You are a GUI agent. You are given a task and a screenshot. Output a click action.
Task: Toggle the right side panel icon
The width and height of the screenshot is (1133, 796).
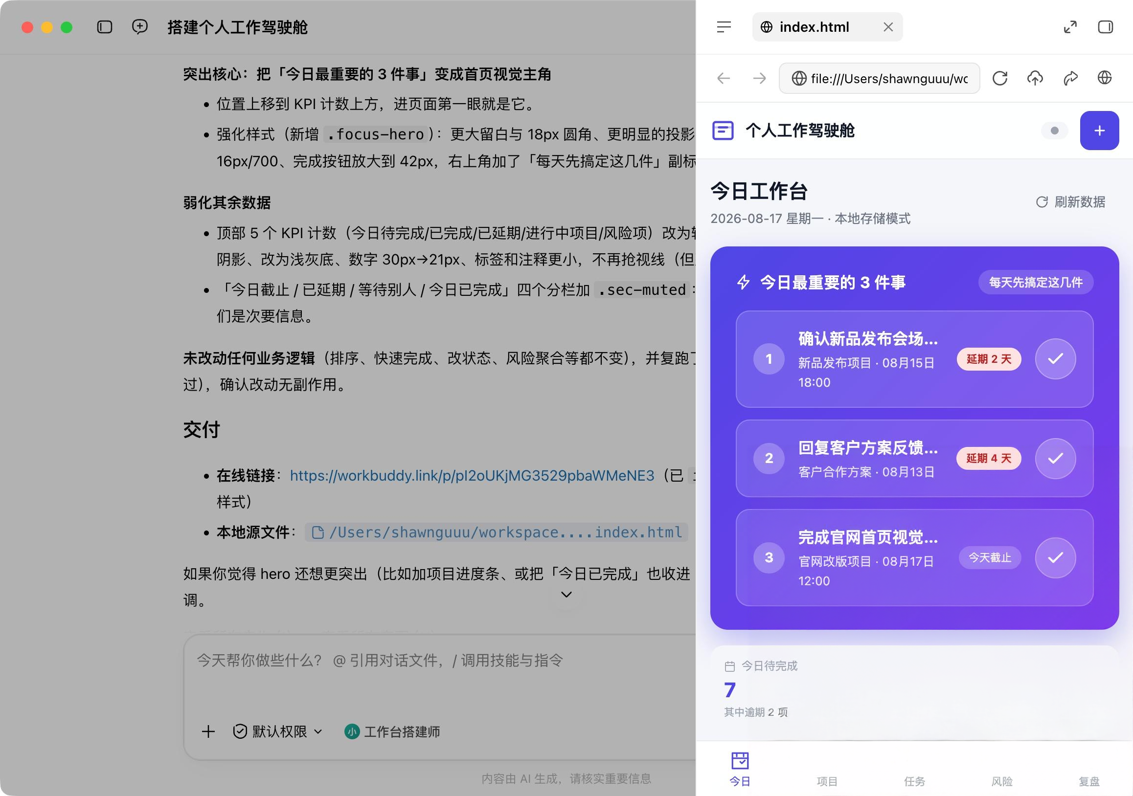click(1105, 26)
